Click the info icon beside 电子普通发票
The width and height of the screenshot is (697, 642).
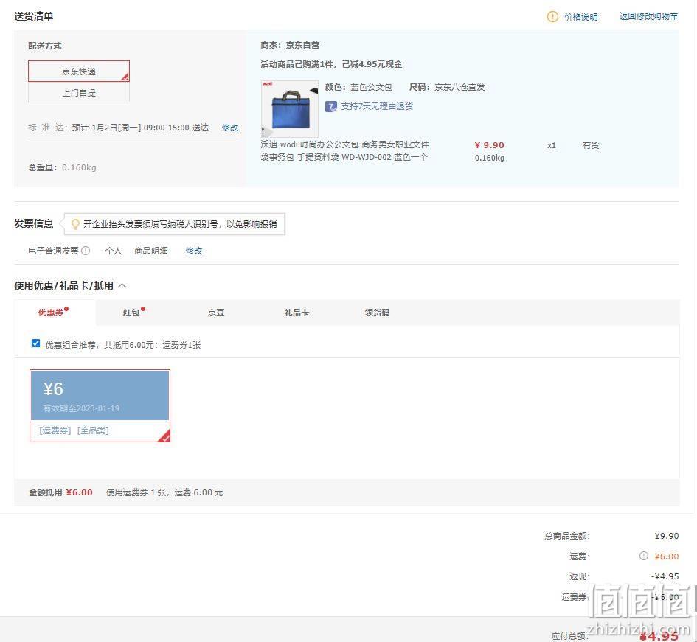click(86, 251)
